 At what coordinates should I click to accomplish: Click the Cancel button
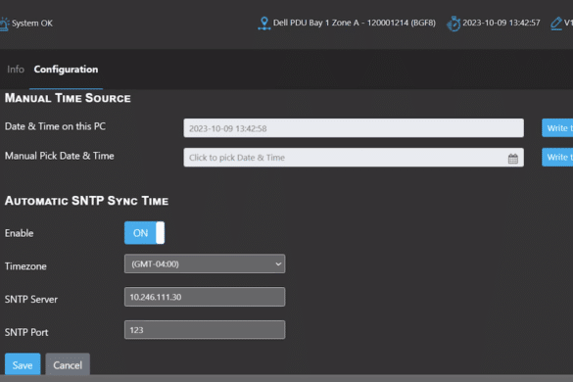[x=68, y=364]
